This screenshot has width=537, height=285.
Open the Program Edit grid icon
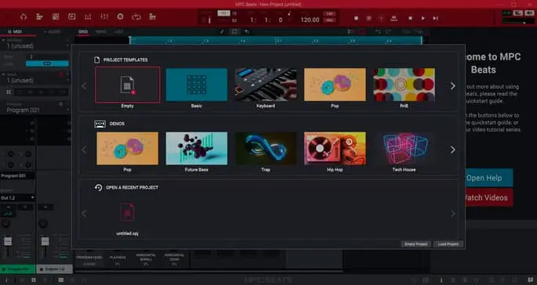56,16
